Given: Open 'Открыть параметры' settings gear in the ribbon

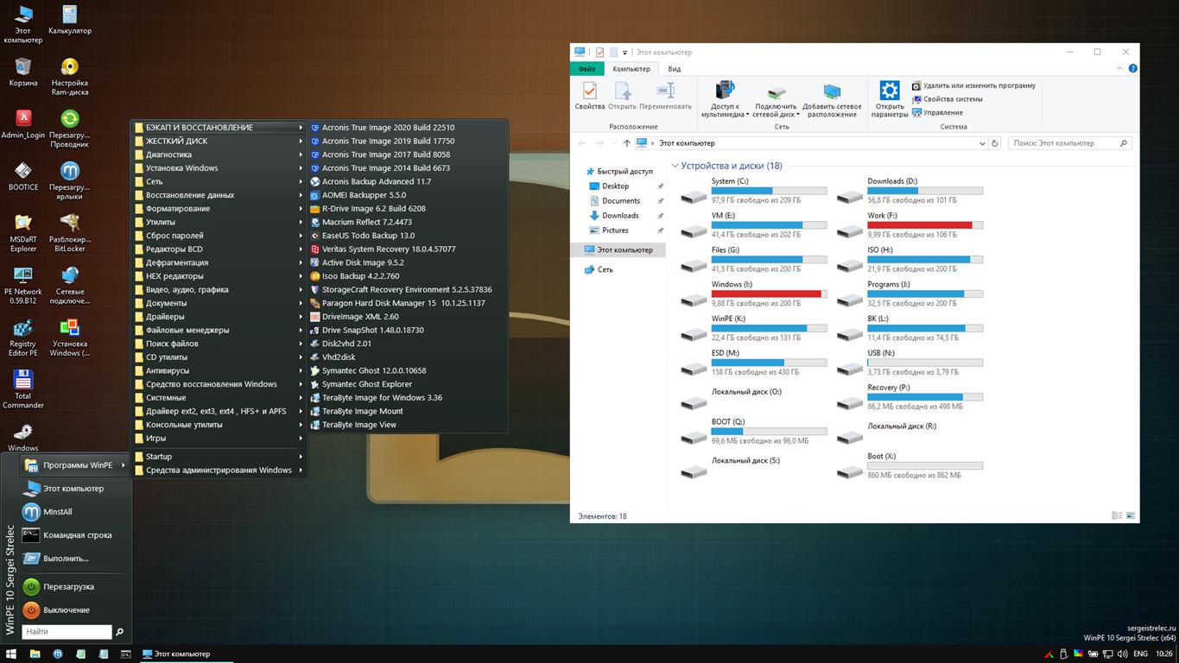Looking at the screenshot, I should click(x=889, y=93).
